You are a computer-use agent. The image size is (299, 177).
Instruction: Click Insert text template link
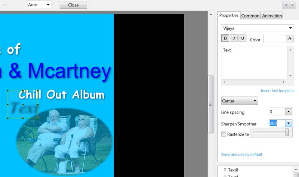277,91
